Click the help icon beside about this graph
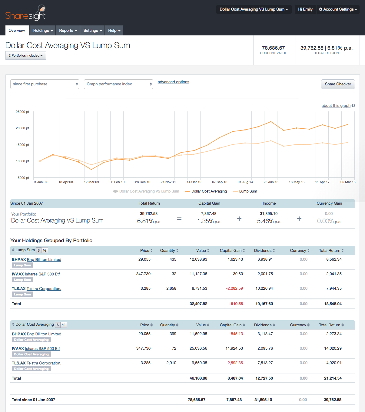365x412 pixels. [353, 106]
